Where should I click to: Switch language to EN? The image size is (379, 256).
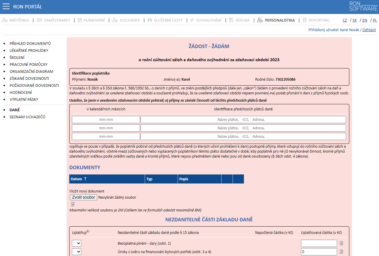(x=365, y=20)
